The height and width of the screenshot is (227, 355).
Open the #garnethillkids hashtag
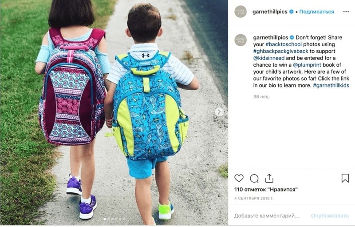click(331, 85)
